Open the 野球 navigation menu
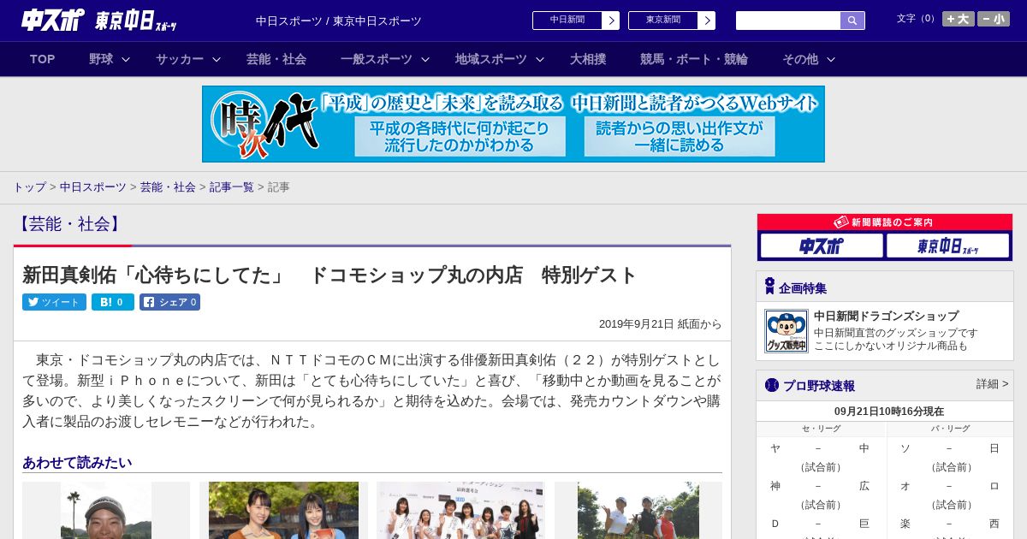This screenshot has height=539, width=1027. tap(101, 59)
